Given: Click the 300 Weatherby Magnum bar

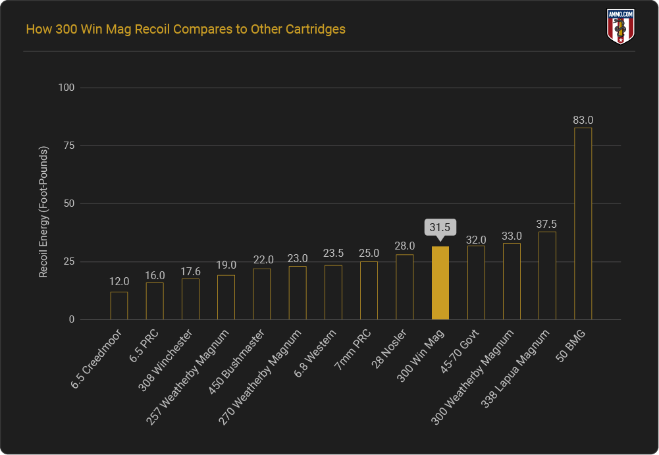Looking at the screenshot, I should [x=512, y=282].
